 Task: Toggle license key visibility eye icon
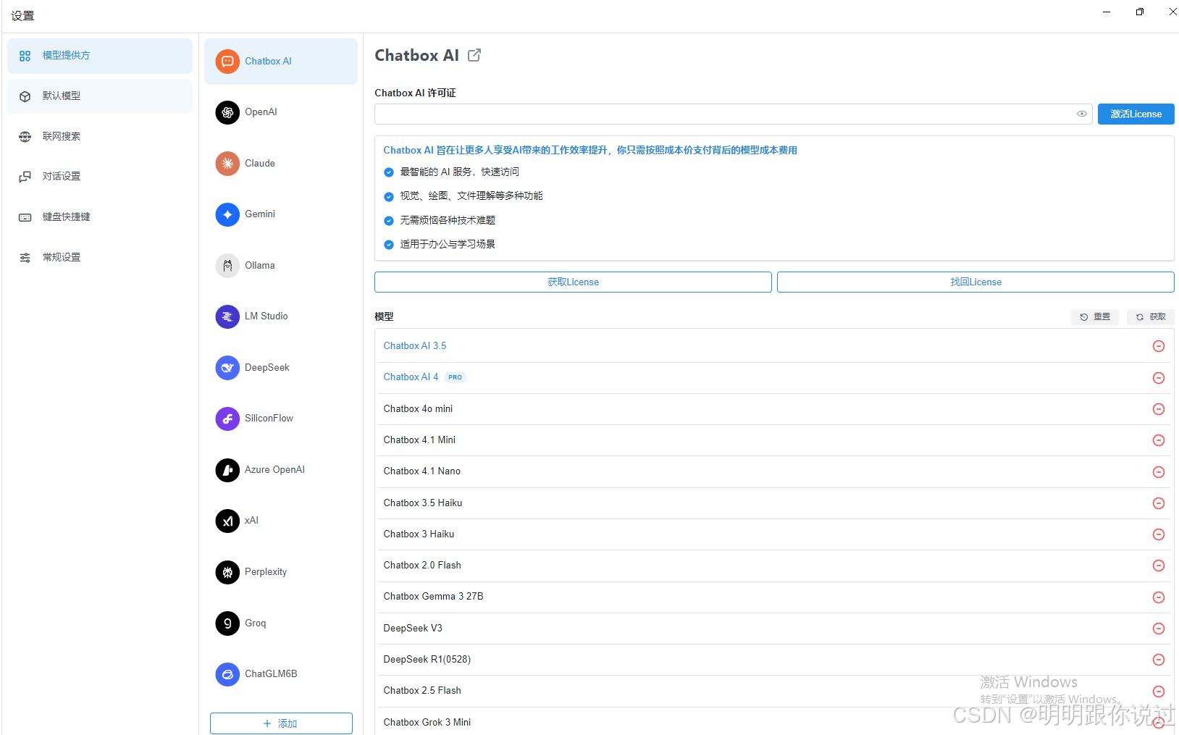tap(1082, 114)
